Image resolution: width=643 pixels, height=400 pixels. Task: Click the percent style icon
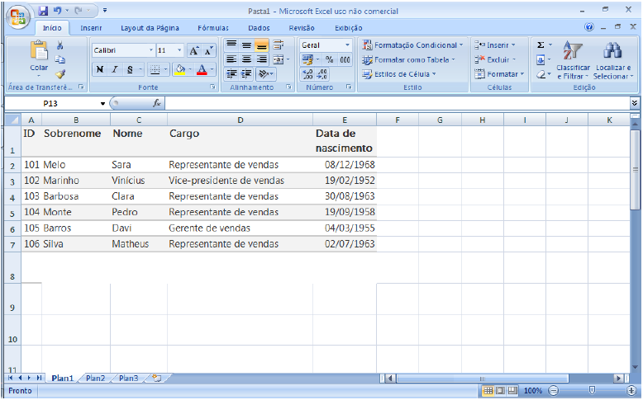coord(329,59)
